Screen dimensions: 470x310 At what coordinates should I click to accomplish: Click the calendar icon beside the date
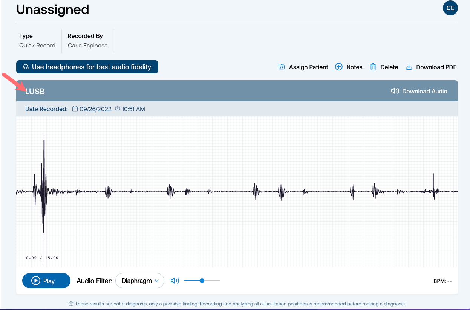point(75,109)
